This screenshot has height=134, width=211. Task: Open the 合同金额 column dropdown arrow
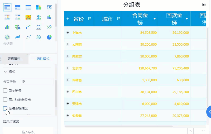tap(155, 19)
